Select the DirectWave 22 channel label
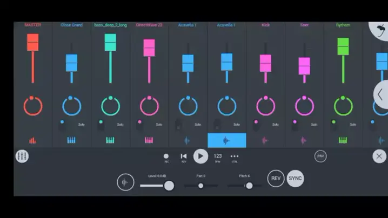 point(149,25)
